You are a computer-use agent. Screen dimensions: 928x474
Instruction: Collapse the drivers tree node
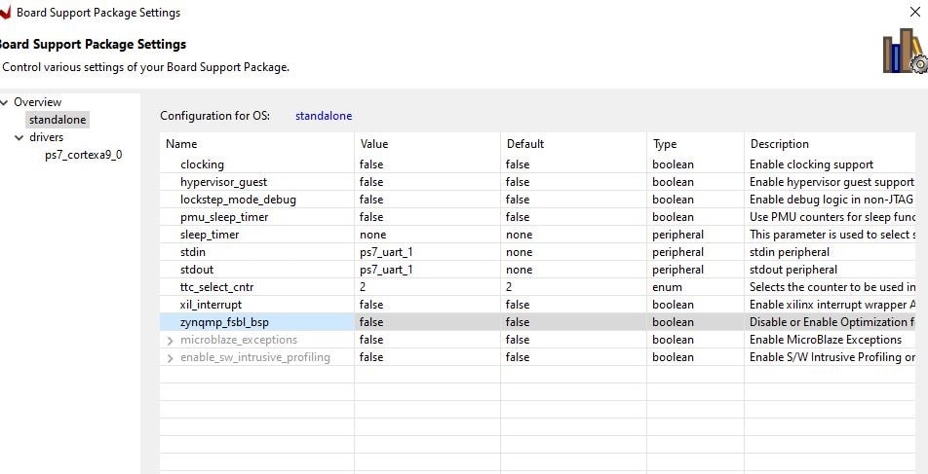(x=19, y=137)
